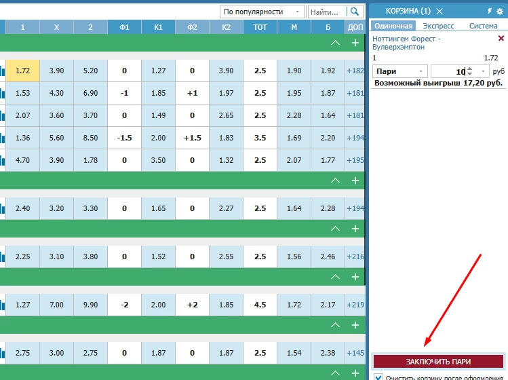This screenshot has width=508, height=380.
Task: Click plus icon in fifth green header
Action: point(355,325)
